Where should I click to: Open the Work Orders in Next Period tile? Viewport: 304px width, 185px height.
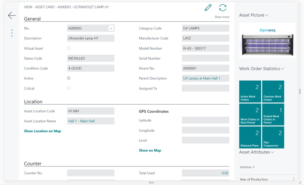click(250, 114)
